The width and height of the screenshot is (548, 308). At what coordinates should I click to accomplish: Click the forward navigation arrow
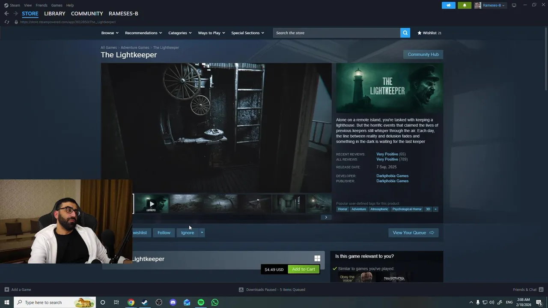point(15,14)
